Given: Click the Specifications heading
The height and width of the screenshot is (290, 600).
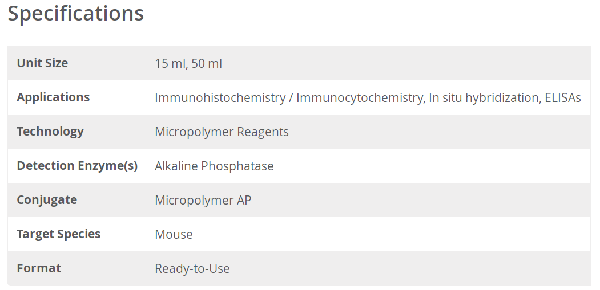Looking at the screenshot, I should [75, 14].
